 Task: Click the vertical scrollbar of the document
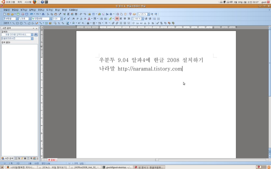[270, 89]
